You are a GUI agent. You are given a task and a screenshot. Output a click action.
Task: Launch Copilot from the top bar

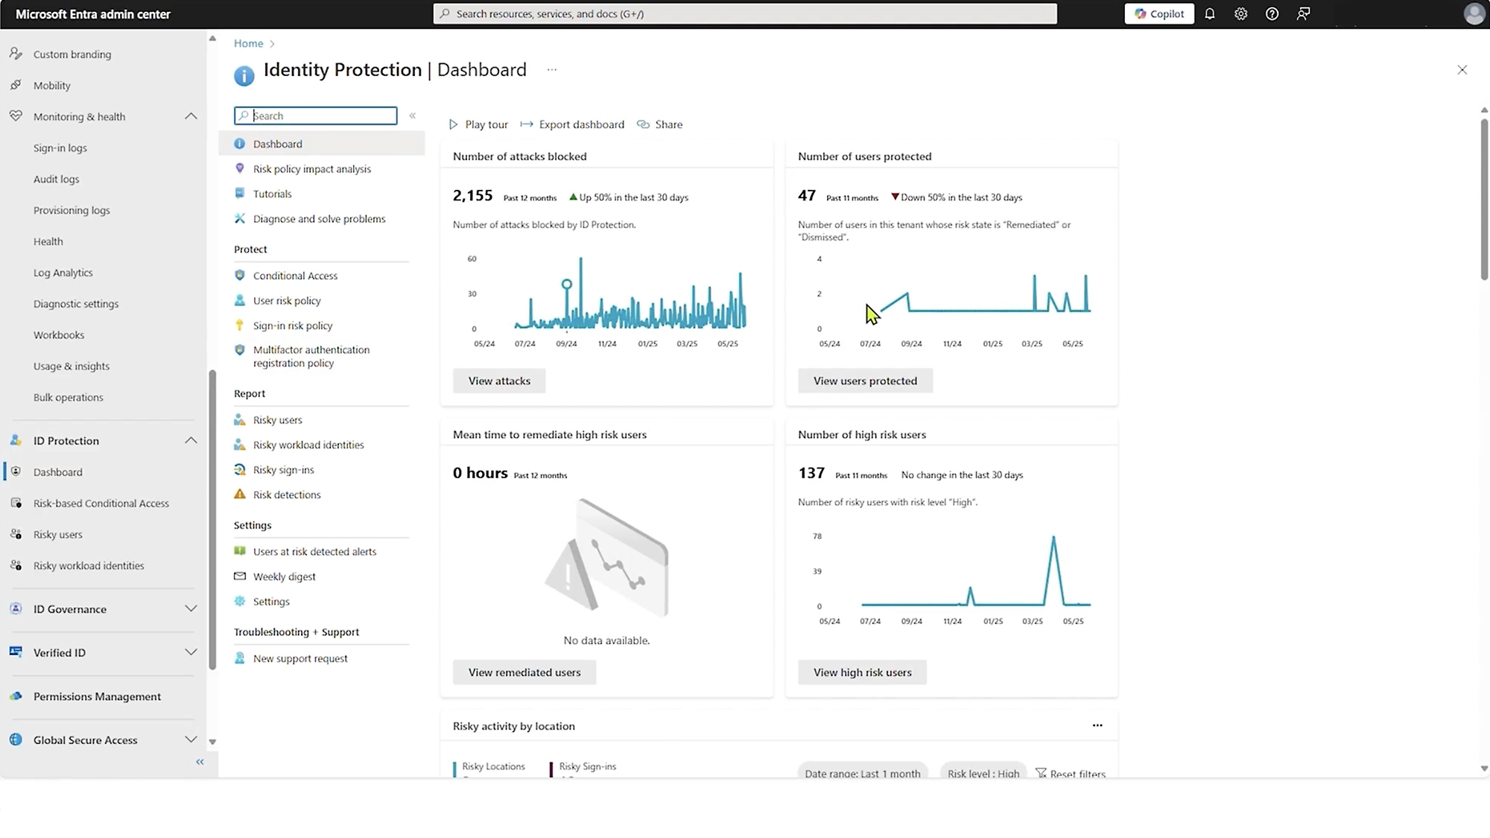1159,13
